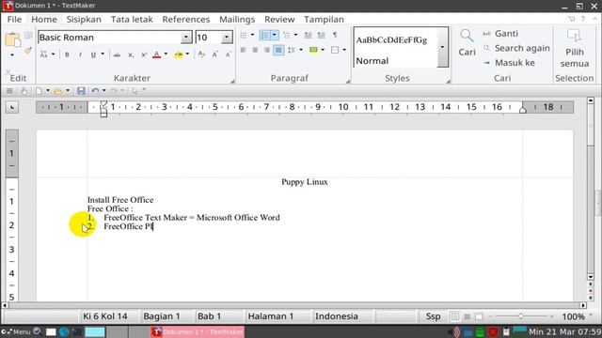Click the Open folder icon
602x338 pixels.
coord(58,91)
